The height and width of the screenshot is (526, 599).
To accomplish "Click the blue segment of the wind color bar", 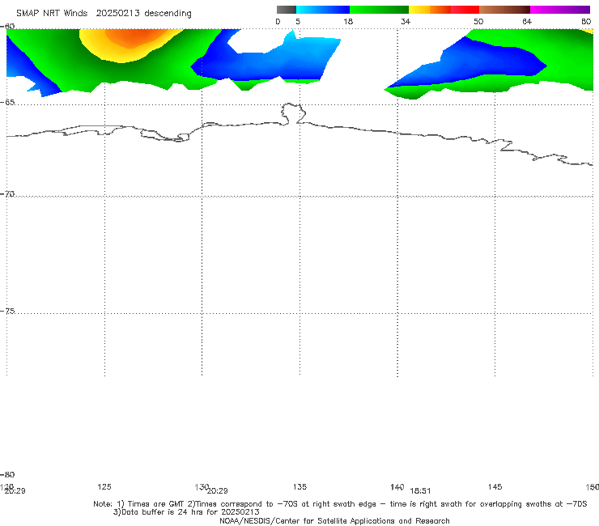I will 323,10.
